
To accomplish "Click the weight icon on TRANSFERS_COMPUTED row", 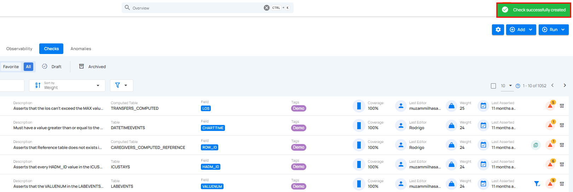I will (x=451, y=106).
